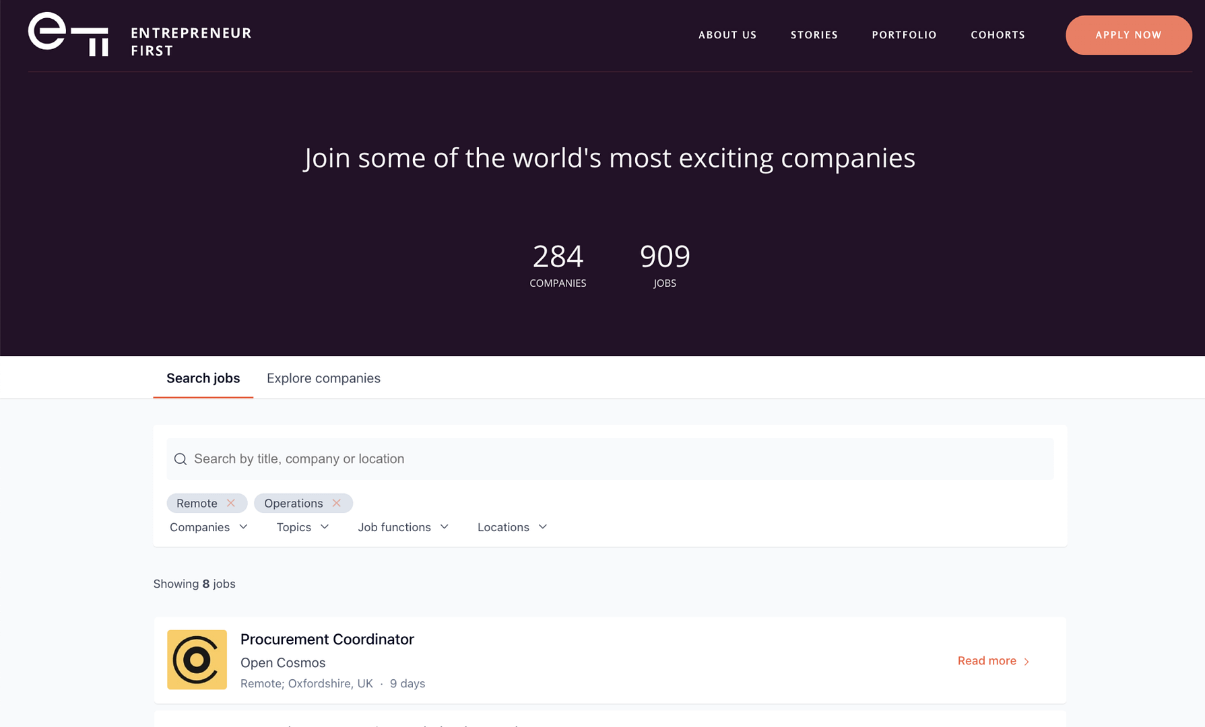This screenshot has height=727, width=1205.
Task: Click Read more for Procurement Coordinator
Action: [986, 661]
